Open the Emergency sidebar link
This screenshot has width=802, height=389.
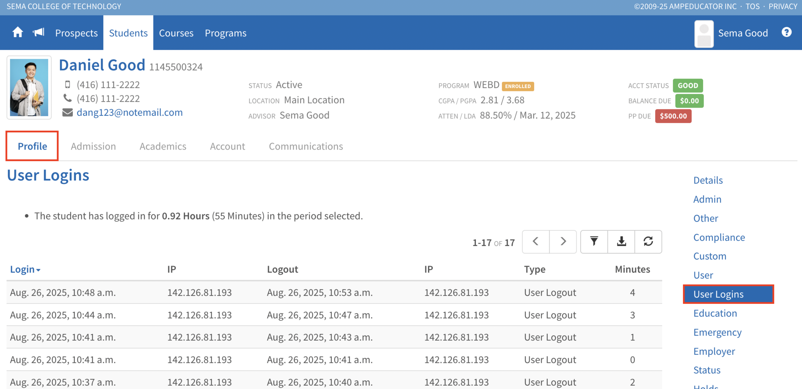pyautogui.click(x=717, y=332)
